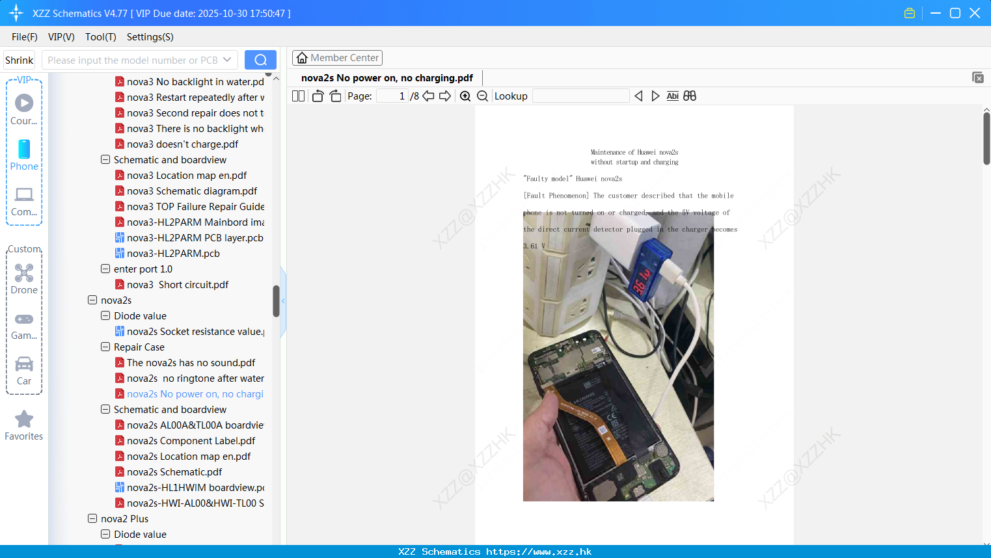Collapse the nova2 Plus node
This screenshot has height=558, width=991.
pos(92,519)
